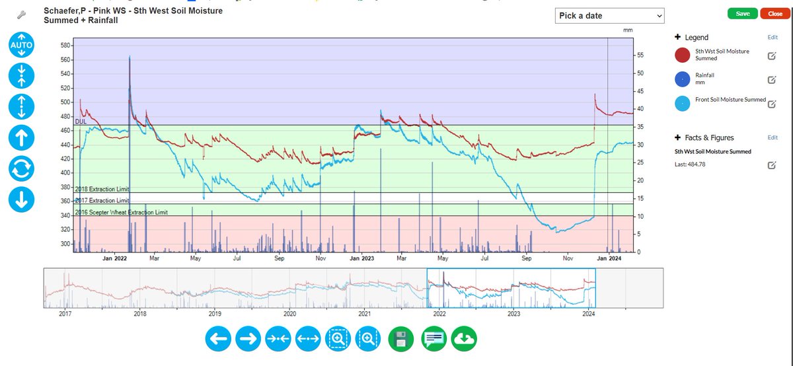Click the red Sth Wst Soil Moisture swatch
Screen dimensions: 793x366
[683, 56]
